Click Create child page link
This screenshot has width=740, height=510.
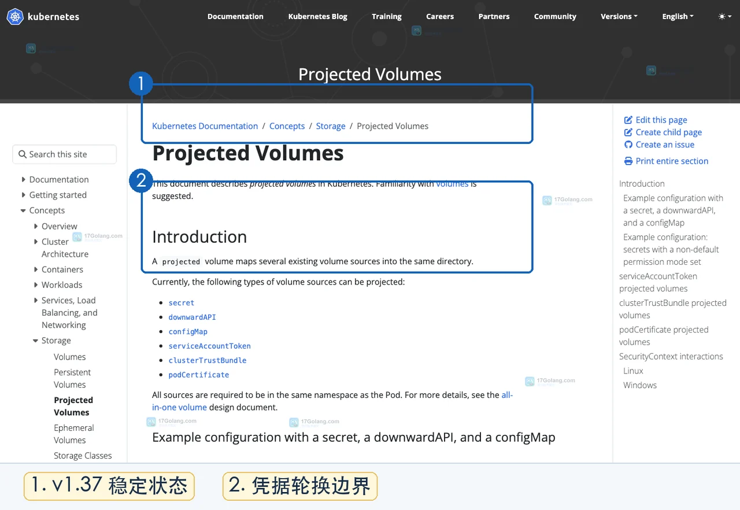click(x=669, y=132)
